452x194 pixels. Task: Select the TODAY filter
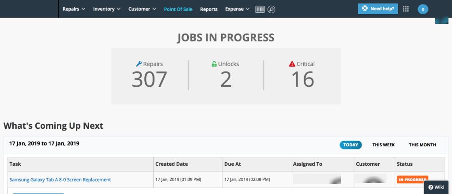tap(350, 145)
